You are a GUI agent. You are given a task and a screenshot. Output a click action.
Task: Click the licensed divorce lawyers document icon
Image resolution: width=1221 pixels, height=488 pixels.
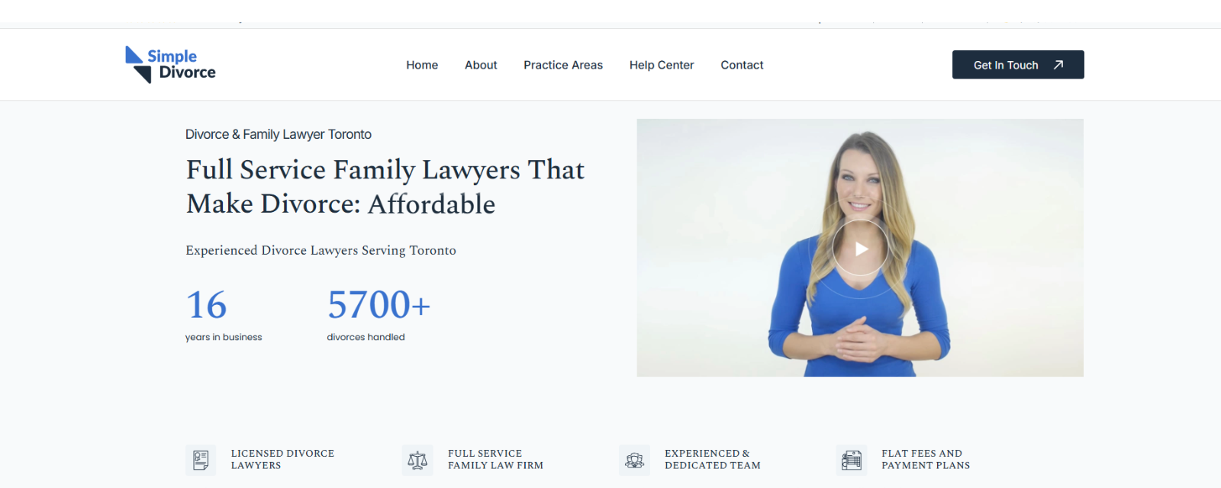tap(201, 461)
